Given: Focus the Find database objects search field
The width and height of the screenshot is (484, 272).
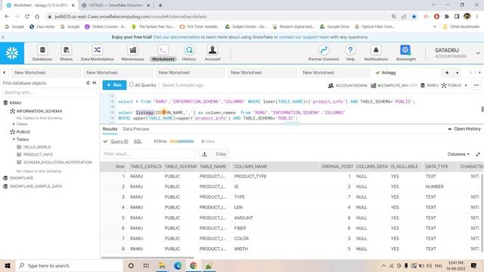Looking at the screenshot, I should (x=48, y=92).
